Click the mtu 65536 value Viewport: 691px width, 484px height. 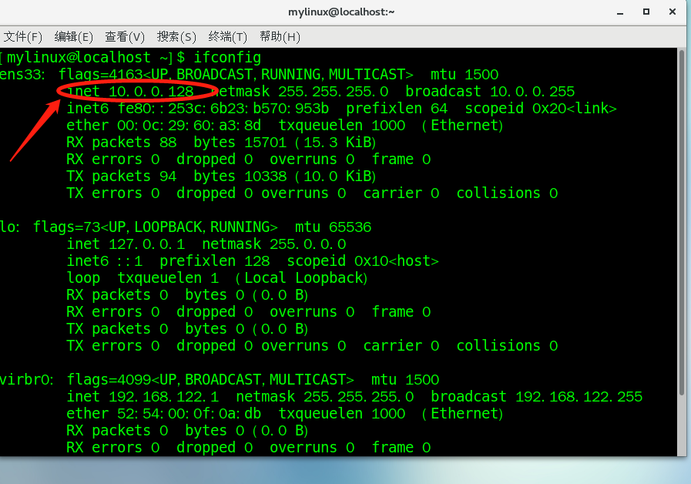pyautogui.click(x=333, y=227)
